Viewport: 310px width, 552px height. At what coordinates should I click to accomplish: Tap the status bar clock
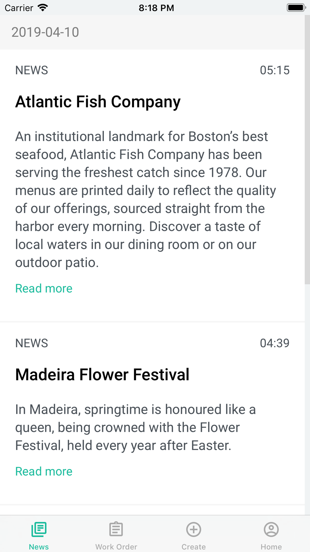[156, 8]
